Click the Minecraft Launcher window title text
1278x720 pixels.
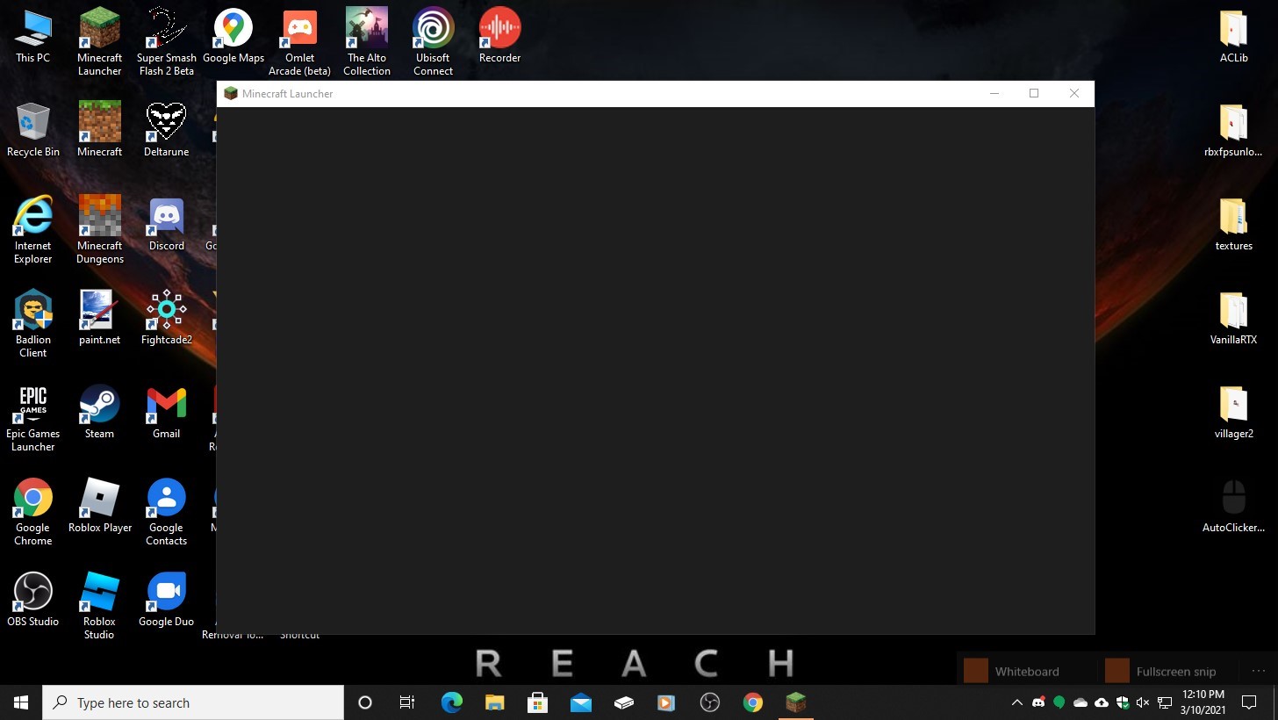(x=288, y=94)
